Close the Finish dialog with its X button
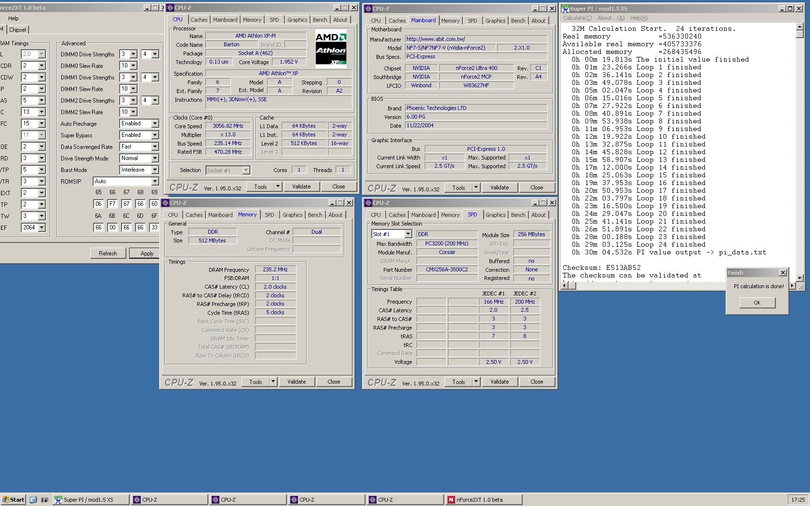This screenshot has height=506, width=810. 783,273
